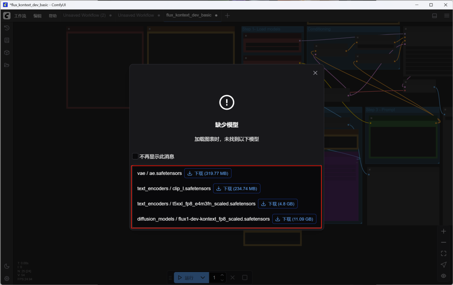Switch canvas navigation mode with arrow icon

(443, 264)
